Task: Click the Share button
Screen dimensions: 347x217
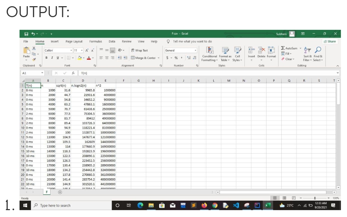Action: (x=329, y=41)
